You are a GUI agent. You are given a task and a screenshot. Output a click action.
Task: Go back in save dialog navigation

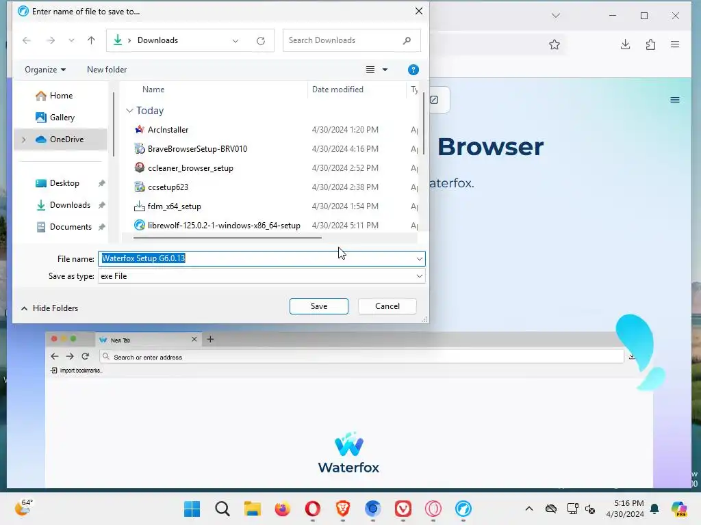[x=27, y=40]
